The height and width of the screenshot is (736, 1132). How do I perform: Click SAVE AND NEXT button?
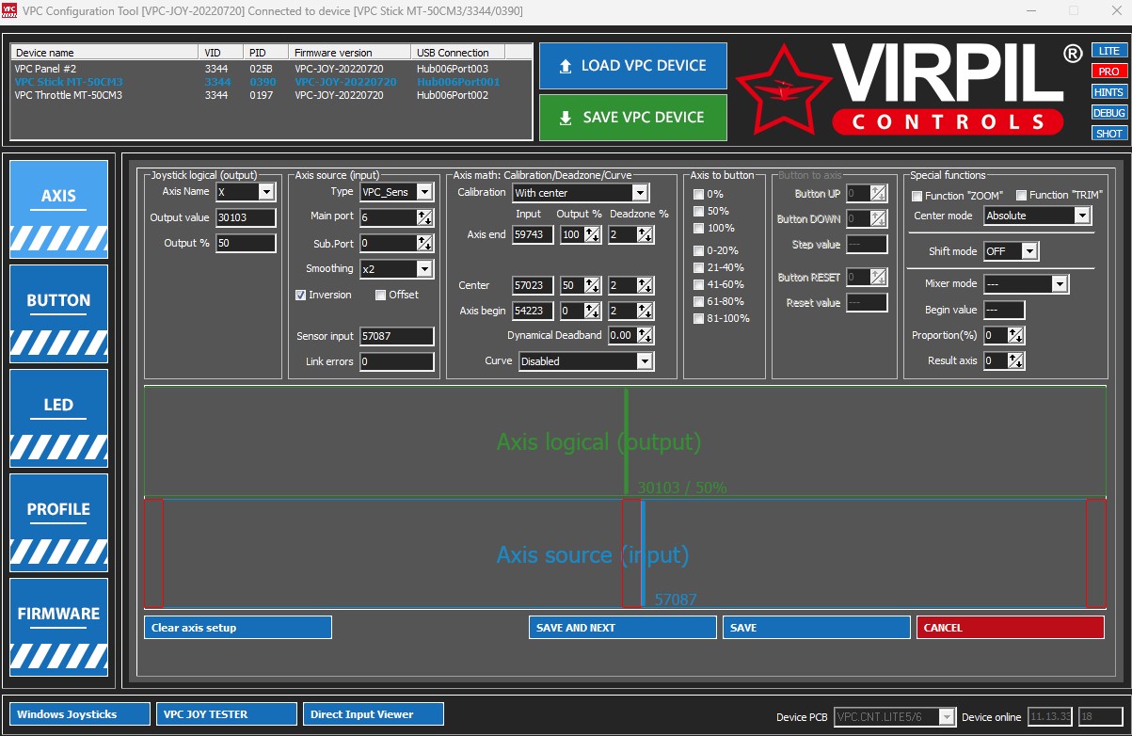(x=623, y=628)
